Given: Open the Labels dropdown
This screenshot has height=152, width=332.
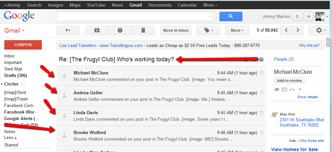Looking at the screenshot, I should 208,30.
